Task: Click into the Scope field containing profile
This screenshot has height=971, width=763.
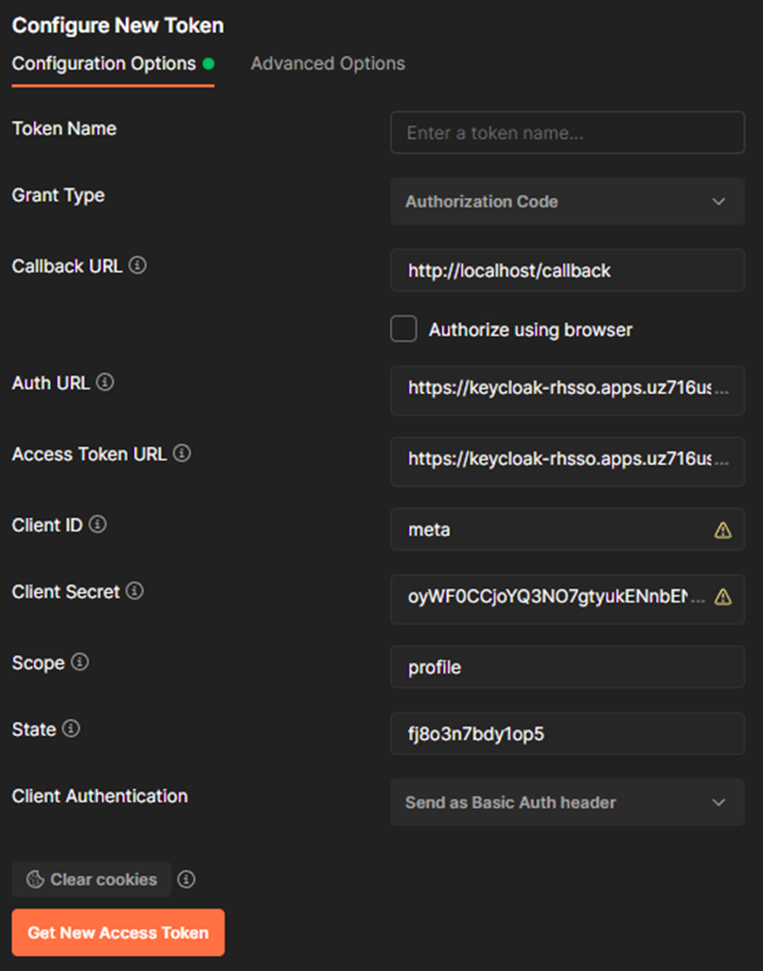Action: [567, 667]
